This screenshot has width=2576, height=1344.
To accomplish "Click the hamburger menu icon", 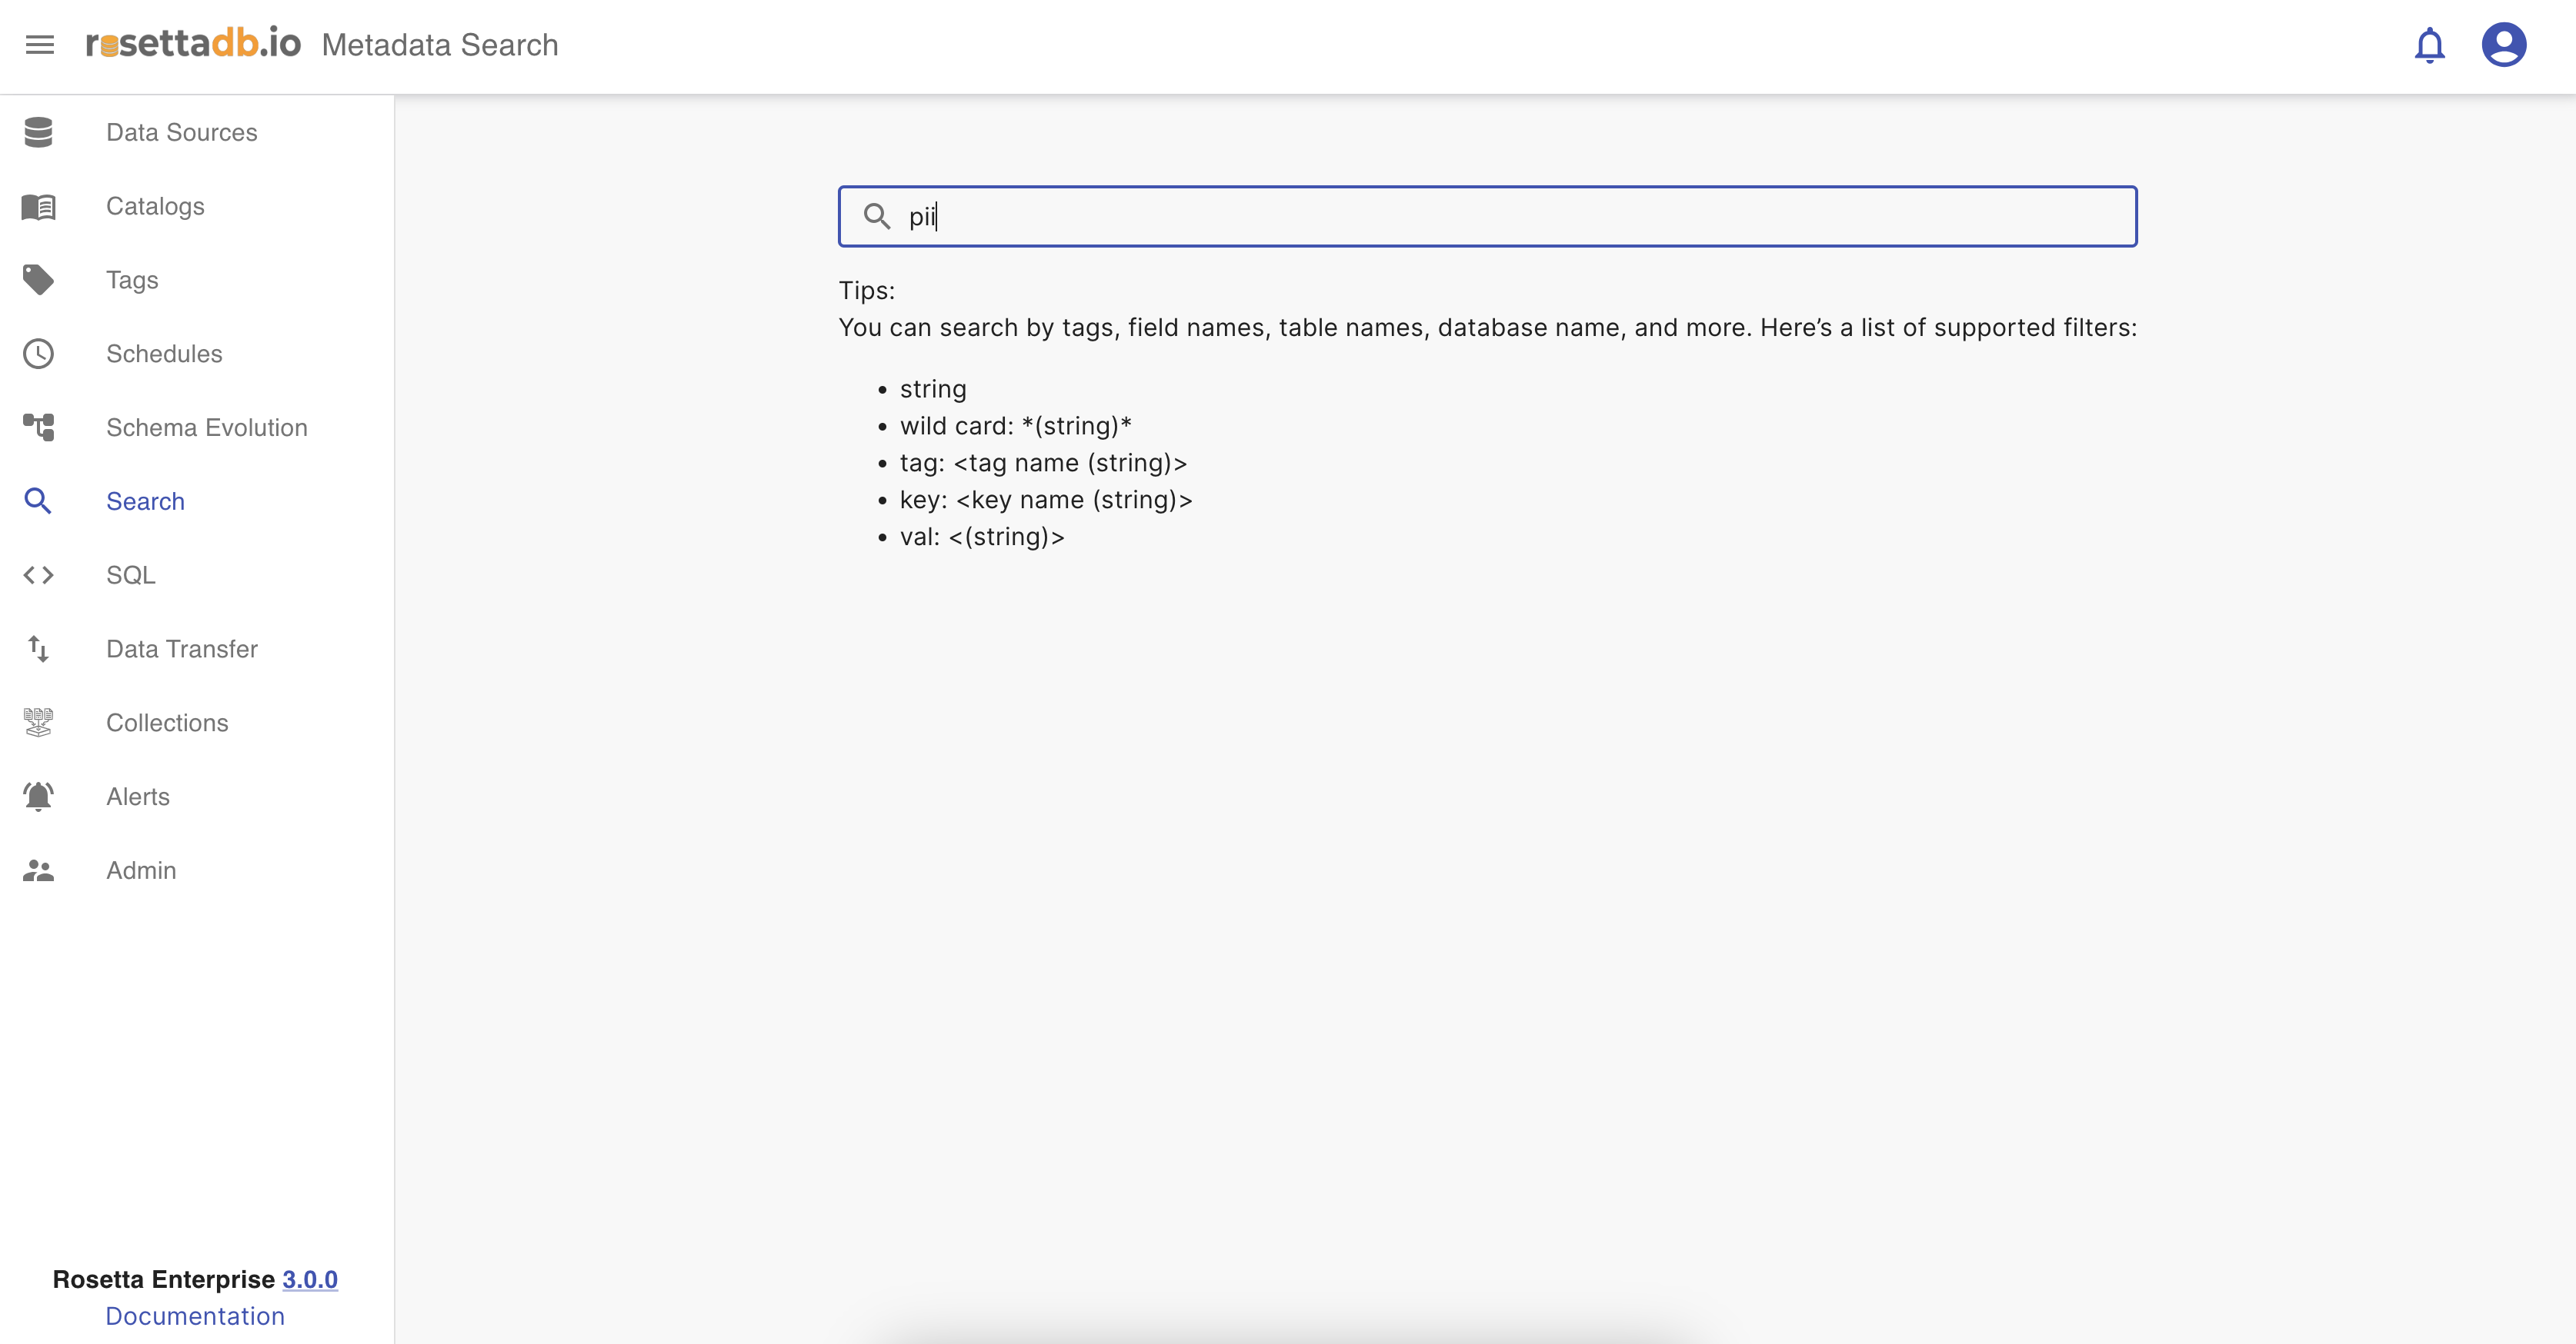I will [x=40, y=45].
